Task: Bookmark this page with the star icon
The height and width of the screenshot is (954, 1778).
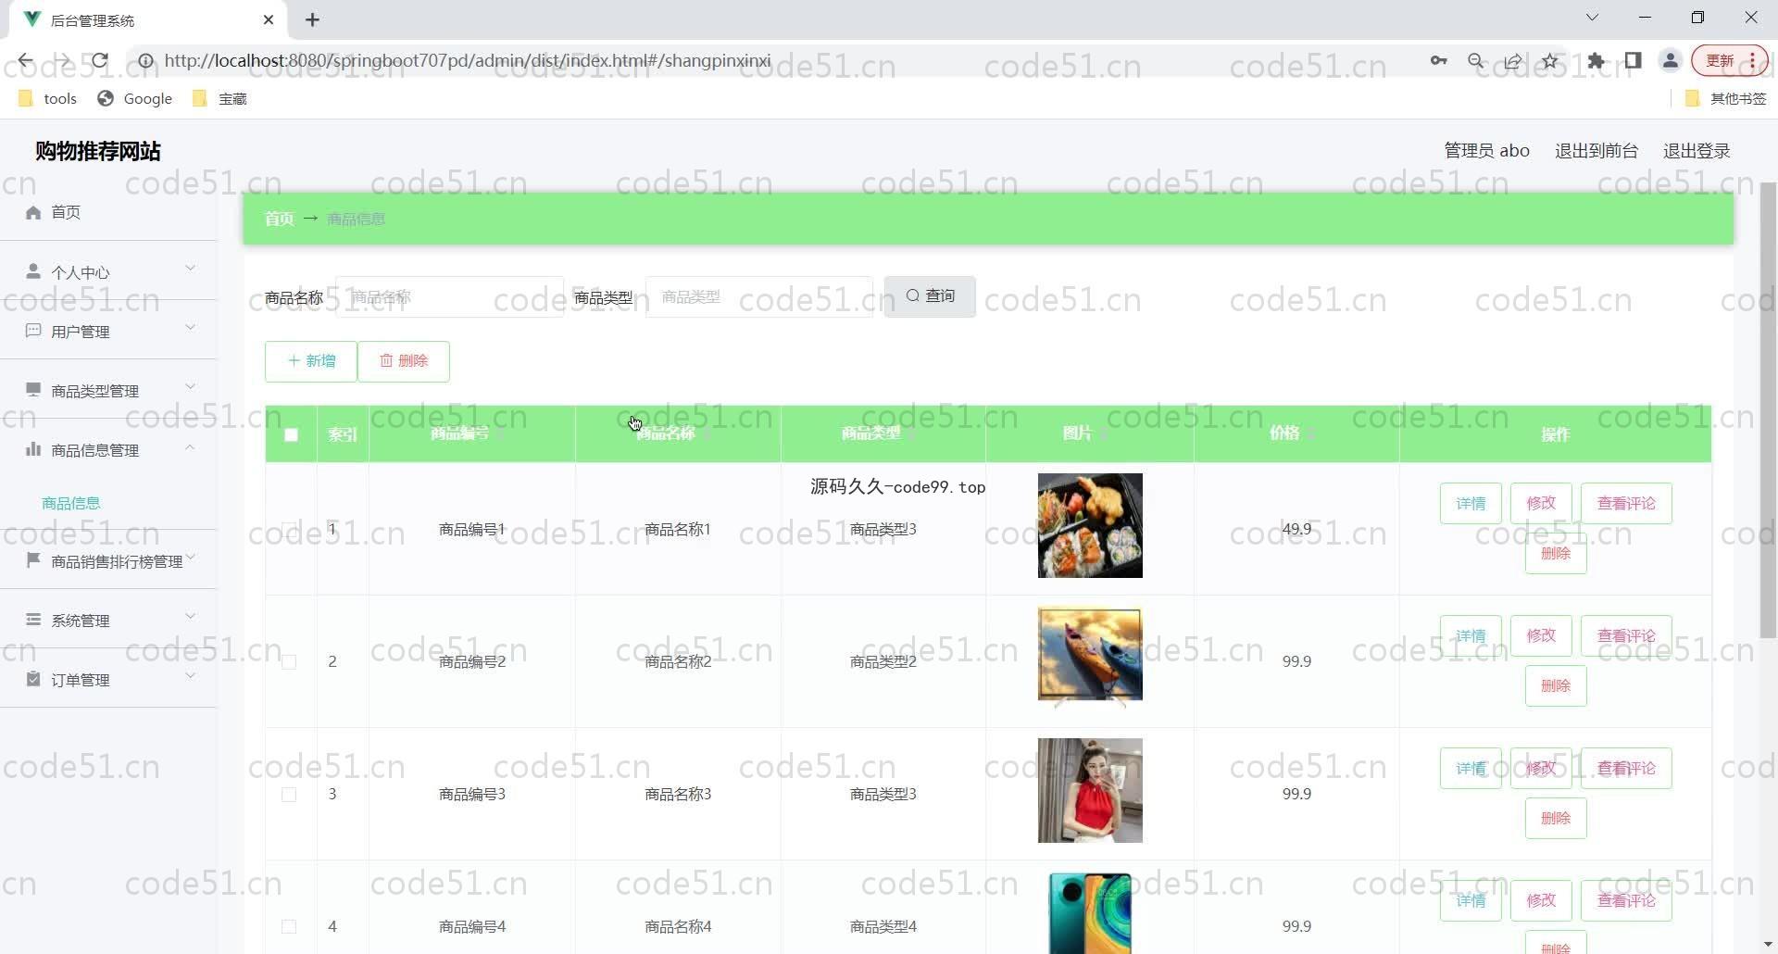Action: coord(1550,61)
